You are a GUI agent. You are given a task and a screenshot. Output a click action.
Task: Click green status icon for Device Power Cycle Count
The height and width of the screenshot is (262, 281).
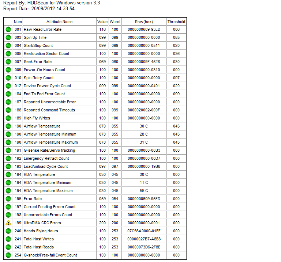coord(8,86)
